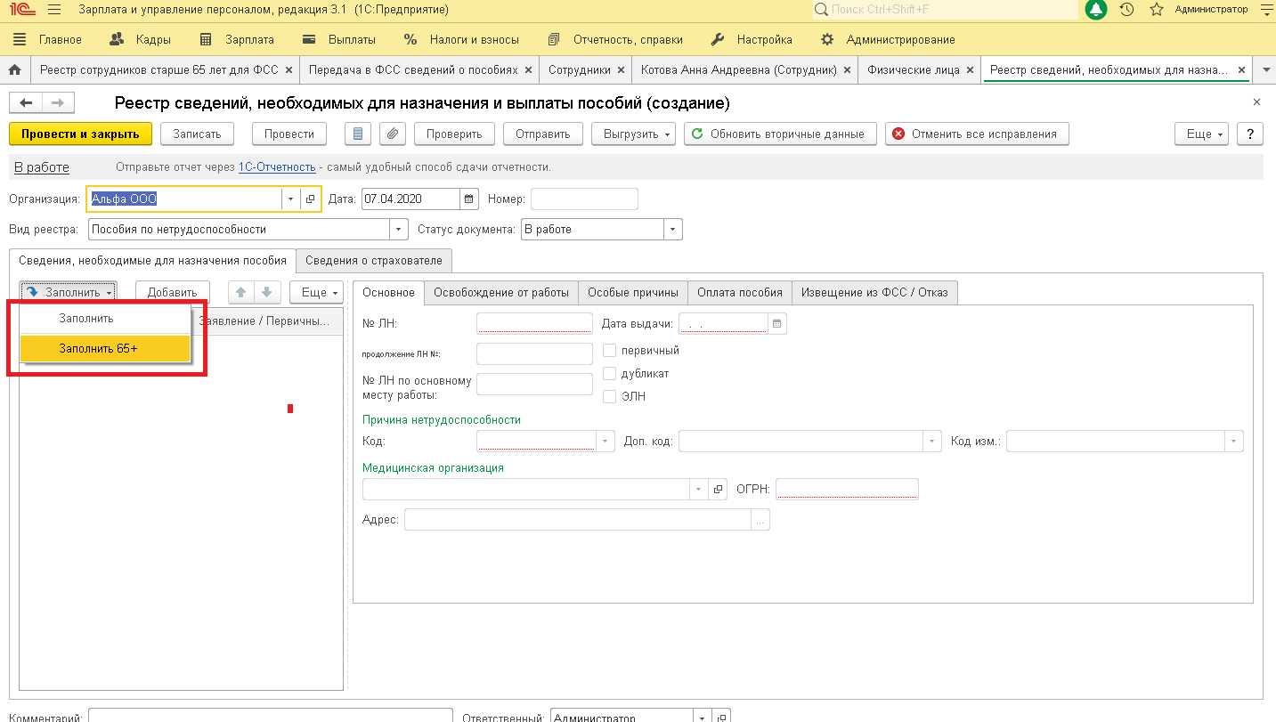The width and height of the screenshot is (1276, 722).
Task: Expand the Вид реестра dropdown
Action: [399, 230]
